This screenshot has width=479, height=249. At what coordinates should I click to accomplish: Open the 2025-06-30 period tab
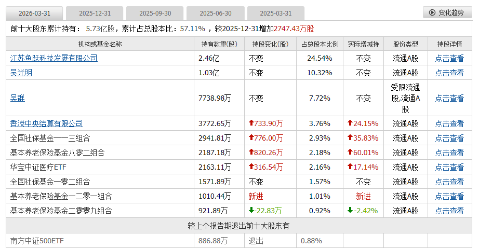(x=216, y=13)
